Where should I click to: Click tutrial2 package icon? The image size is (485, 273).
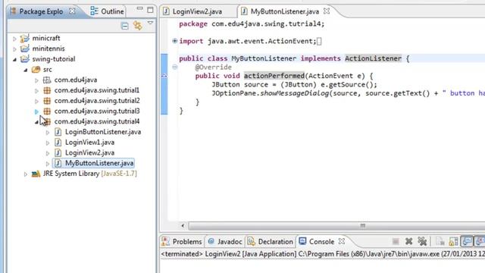47,101
